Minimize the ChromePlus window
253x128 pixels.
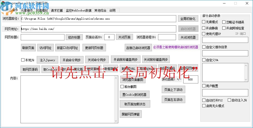224,3
